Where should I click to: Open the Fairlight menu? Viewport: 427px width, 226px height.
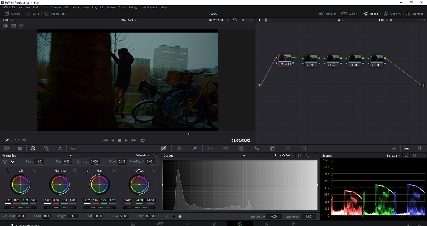point(134,7)
